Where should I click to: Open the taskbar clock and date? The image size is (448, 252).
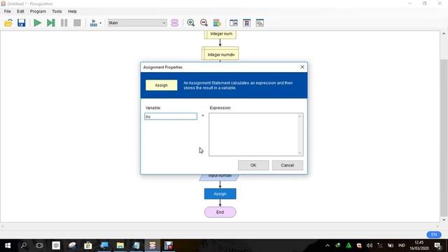point(419,246)
